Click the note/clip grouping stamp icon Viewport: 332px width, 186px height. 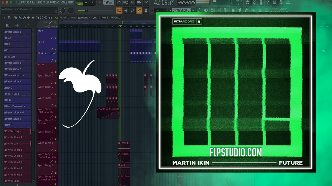(146, 11)
